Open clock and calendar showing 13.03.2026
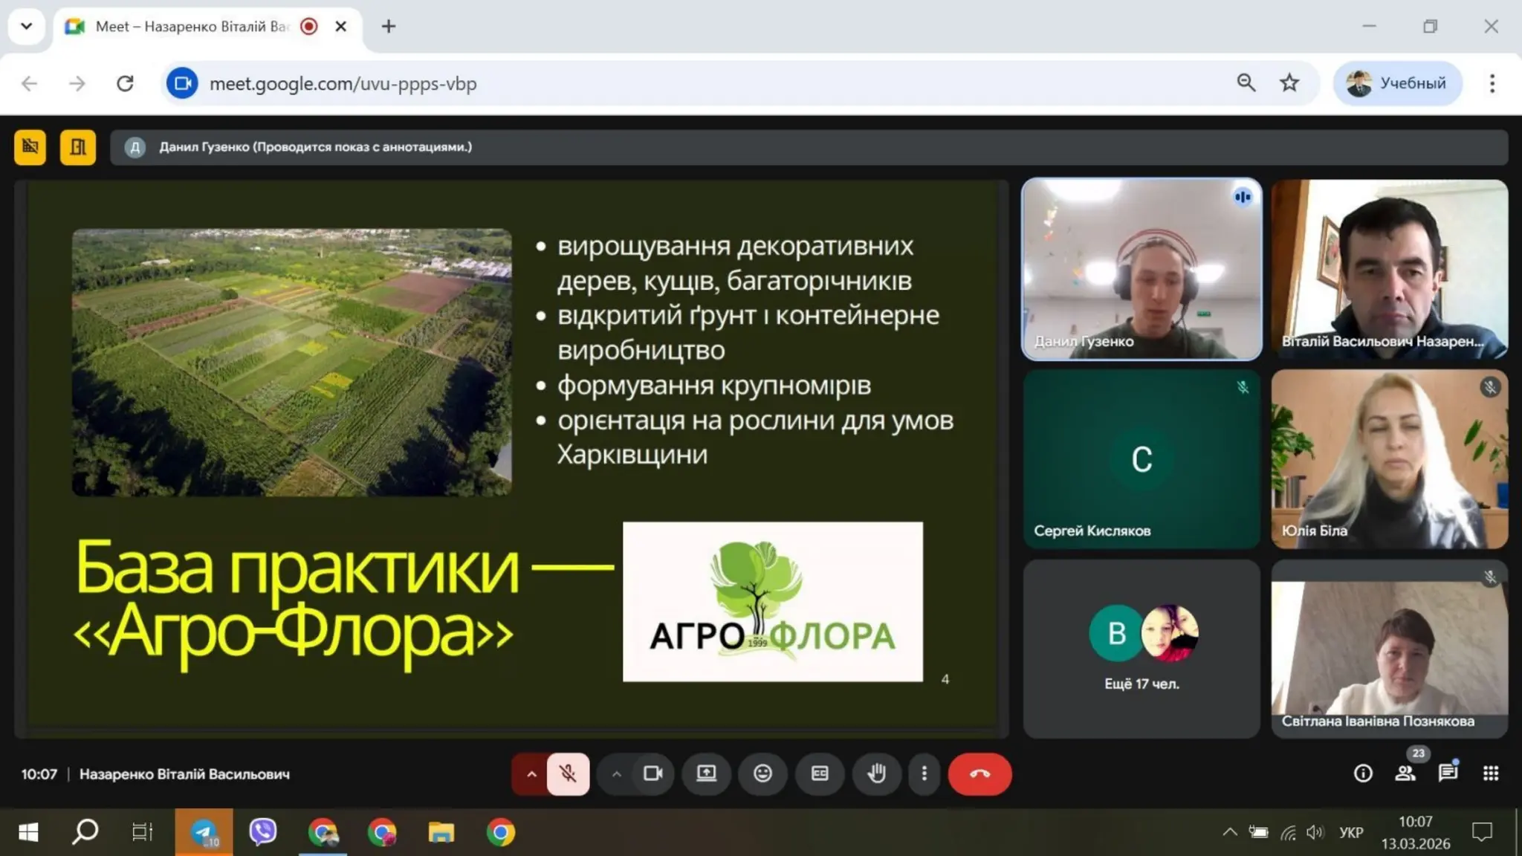 pos(1416,832)
